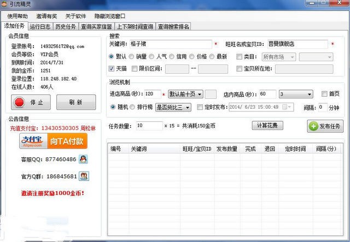Uncheck the 天猫 checkbox
Screen dimensions: 350x242
(x=112, y=68)
